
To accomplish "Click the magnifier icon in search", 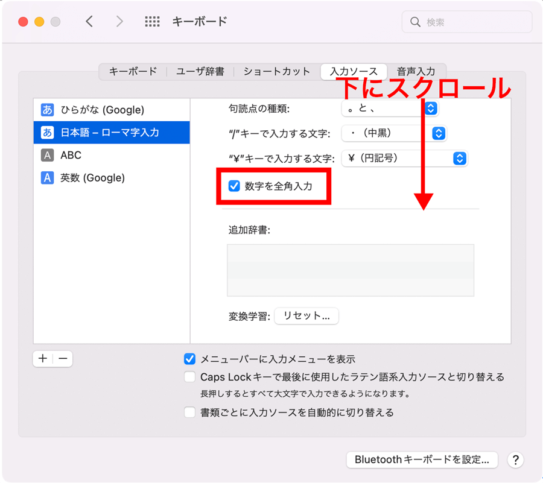I will point(415,22).
